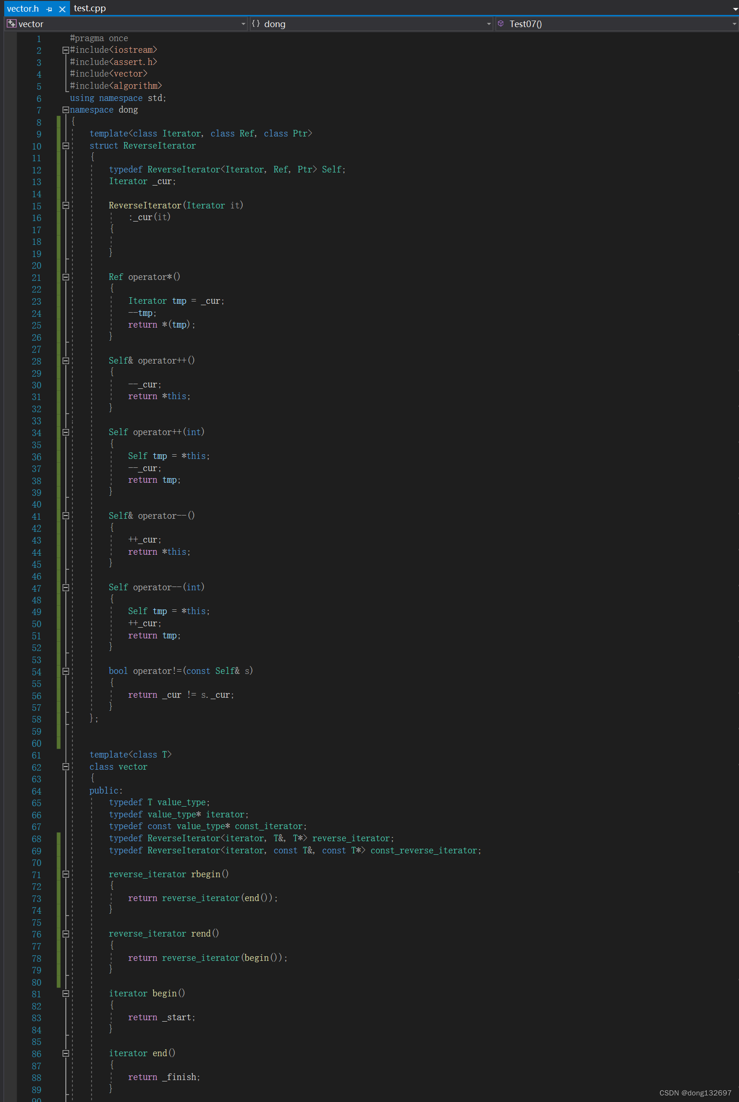Collapse Self operator--(int) at line 47

tap(66, 588)
